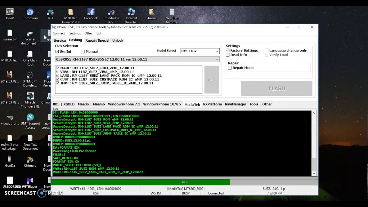This screenshot has width=368, height=207.
Task: Uncheck the LANG pack file entry
Action: [x=58, y=75]
